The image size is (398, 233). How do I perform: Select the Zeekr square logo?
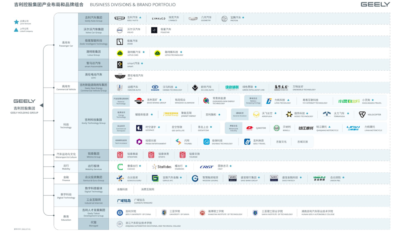click(x=120, y=42)
